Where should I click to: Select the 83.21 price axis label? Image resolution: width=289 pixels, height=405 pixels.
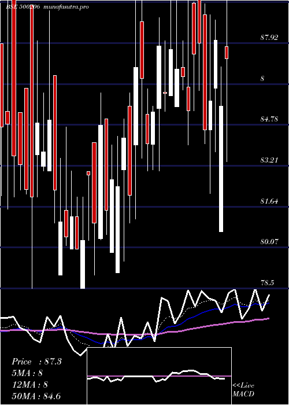(x=269, y=160)
